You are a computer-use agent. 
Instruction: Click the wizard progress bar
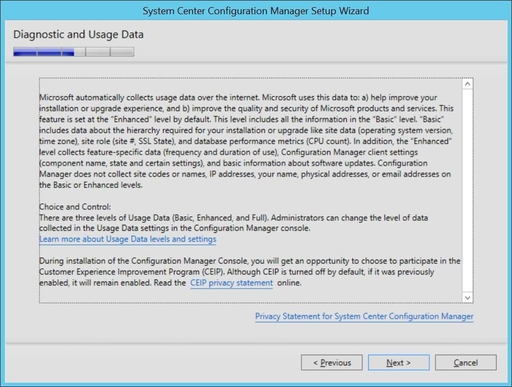pos(73,51)
